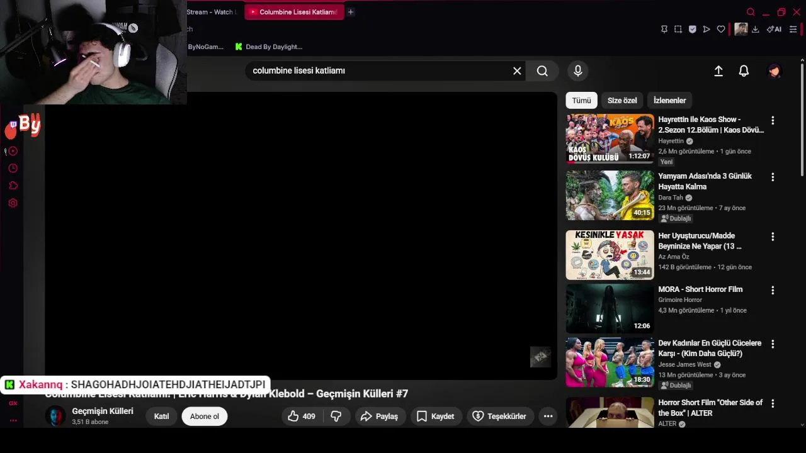Clear the YouTube search box with X
The width and height of the screenshot is (806, 453).
517,71
